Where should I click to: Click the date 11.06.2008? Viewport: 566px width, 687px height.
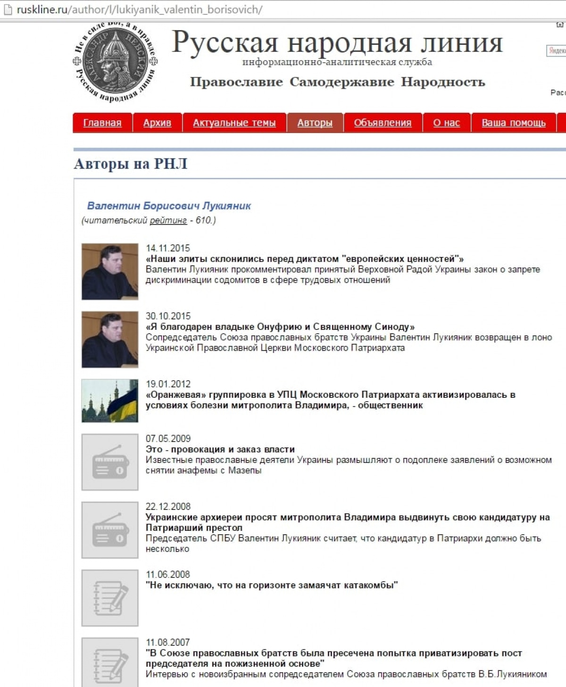(167, 575)
